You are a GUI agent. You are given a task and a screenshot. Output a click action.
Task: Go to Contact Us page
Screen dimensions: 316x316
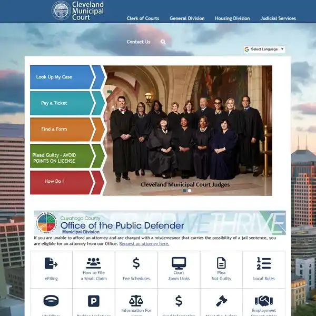(139, 42)
